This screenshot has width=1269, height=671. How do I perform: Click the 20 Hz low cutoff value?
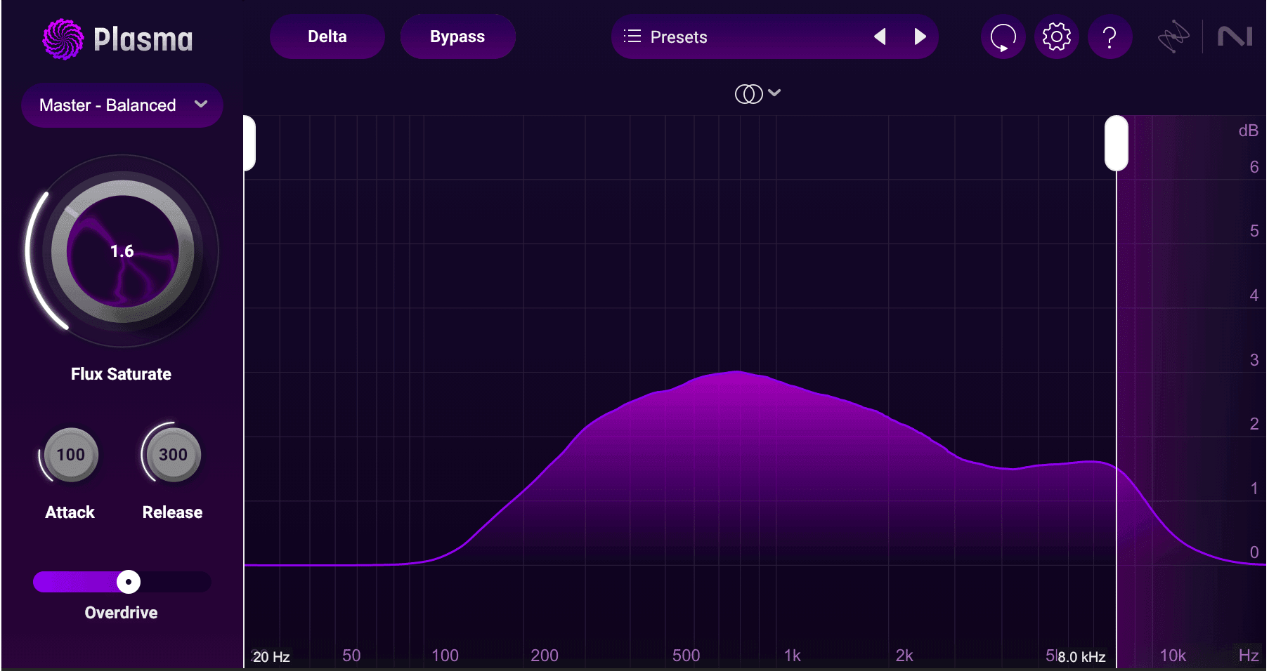271,657
